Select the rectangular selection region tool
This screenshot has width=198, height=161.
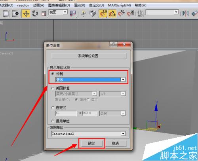point(6,13)
